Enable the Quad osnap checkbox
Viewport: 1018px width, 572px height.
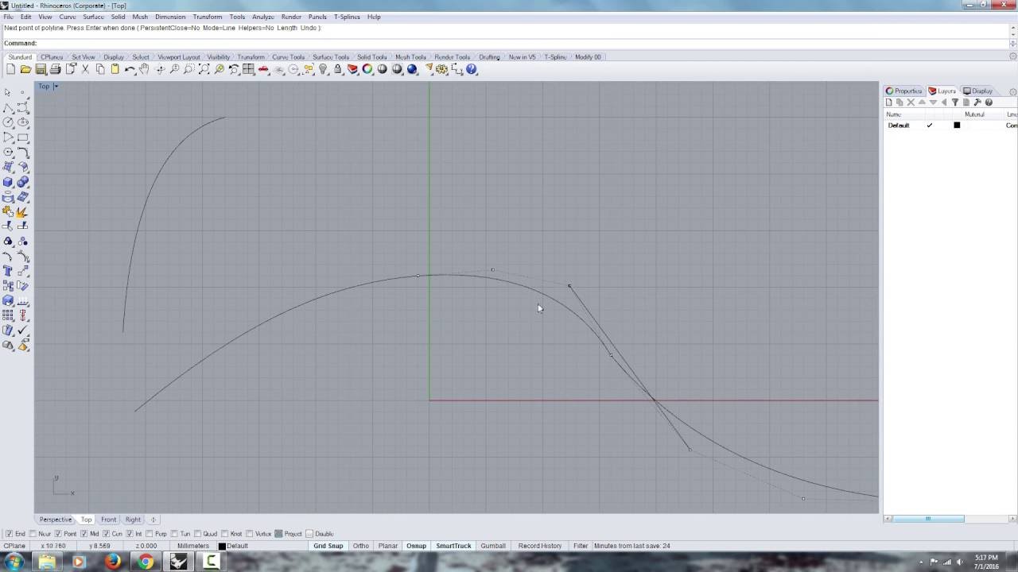(x=197, y=534)
